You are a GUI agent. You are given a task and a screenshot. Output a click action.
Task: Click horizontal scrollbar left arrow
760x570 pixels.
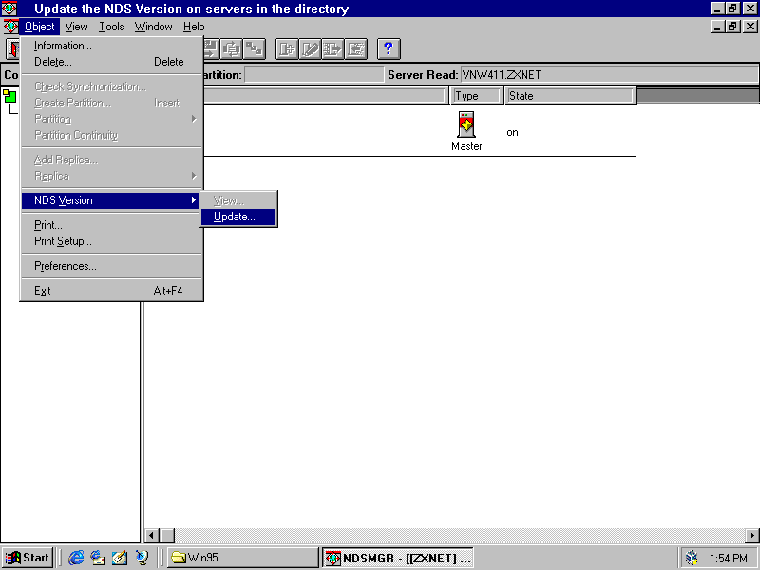(x=152, y=536)
